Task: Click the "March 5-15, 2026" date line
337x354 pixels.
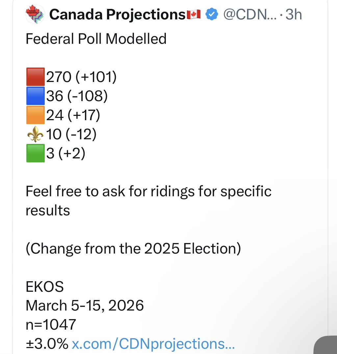Action: point(85,306)
